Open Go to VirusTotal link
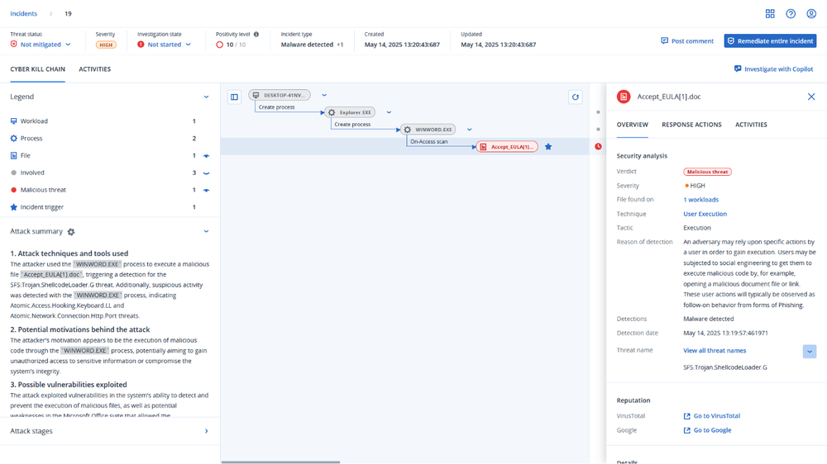The image size is (827, 464). 711,416
